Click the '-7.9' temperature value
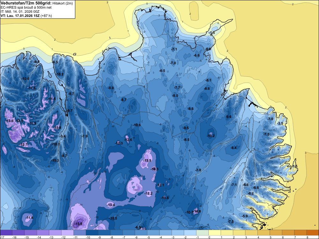The image size is (319, 239). tap(85, 136)
